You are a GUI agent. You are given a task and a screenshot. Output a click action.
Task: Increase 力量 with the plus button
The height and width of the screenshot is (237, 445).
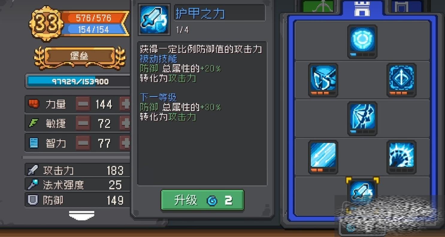coord(125,104)
